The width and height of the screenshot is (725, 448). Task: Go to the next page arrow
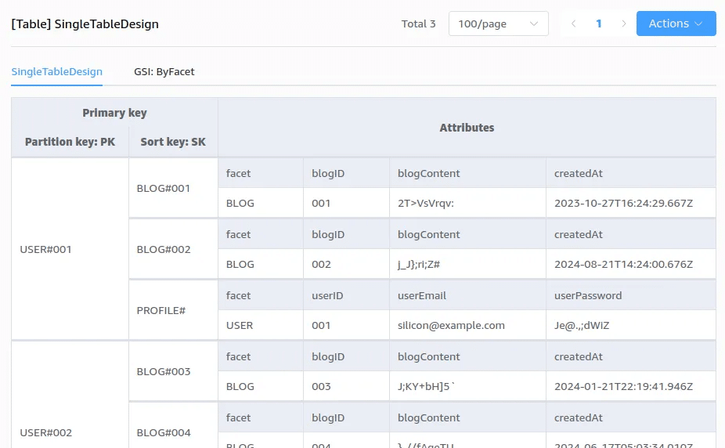click(x=624, y=23)
